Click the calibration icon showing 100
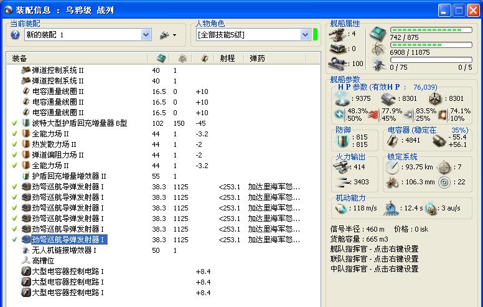483x307 pixels. coord(338,64)
